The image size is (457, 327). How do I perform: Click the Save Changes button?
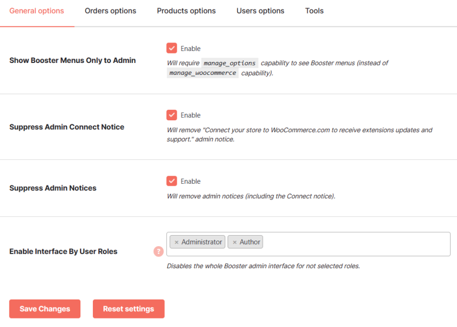click(44, 309)
